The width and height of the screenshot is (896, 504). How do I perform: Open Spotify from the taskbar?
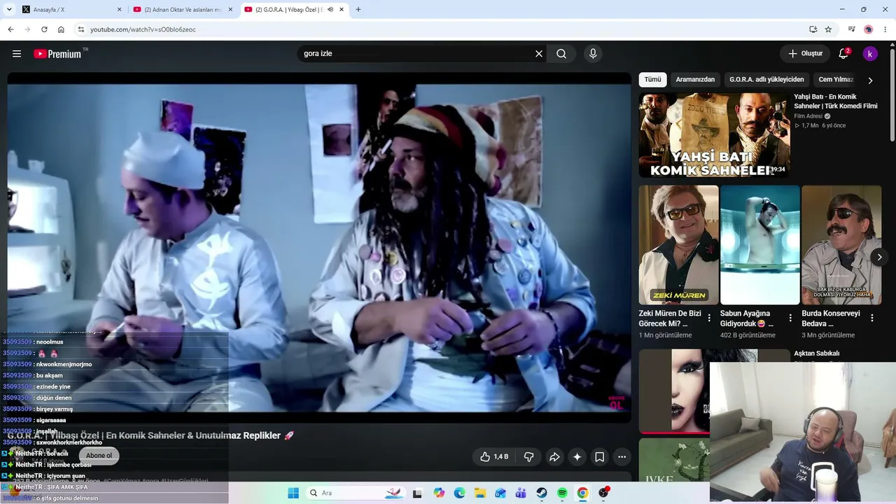point(562,493)
